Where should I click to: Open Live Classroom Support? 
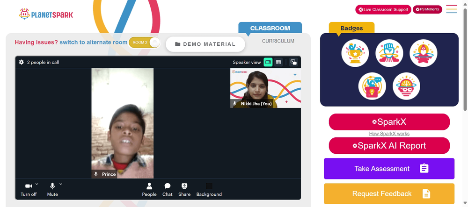pyautogui.click(x=383, y=9)
